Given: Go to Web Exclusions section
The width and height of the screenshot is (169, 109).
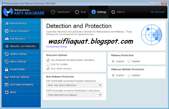Looking at the screenshot, I should (x=21, y=39).
